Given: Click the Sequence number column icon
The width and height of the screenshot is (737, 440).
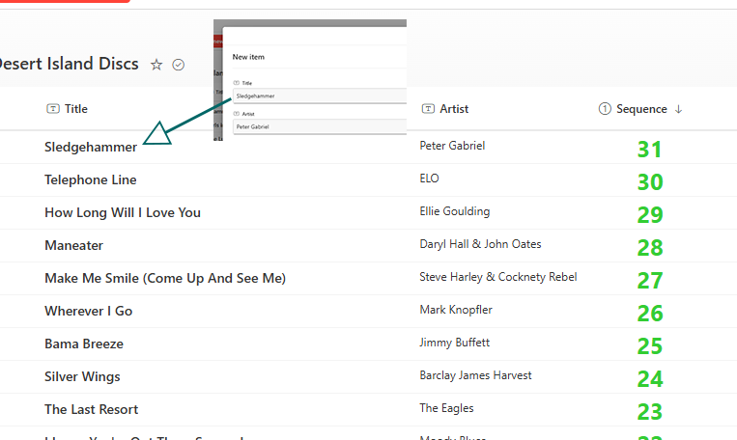Looking at the screenshot, I should pos(605,109).
